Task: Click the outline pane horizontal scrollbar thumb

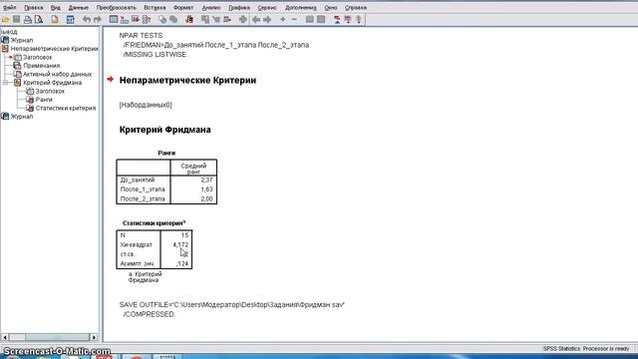Action: point(57,337)
